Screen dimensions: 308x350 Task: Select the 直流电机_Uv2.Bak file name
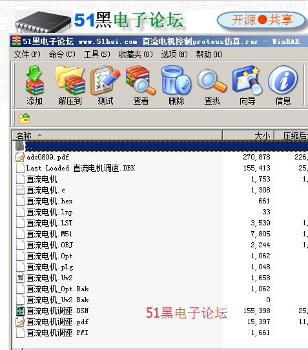[57, 300]
